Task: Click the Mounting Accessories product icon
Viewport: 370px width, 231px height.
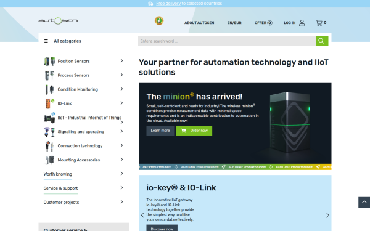Action: pyautogui.click(x=49, y=160)
